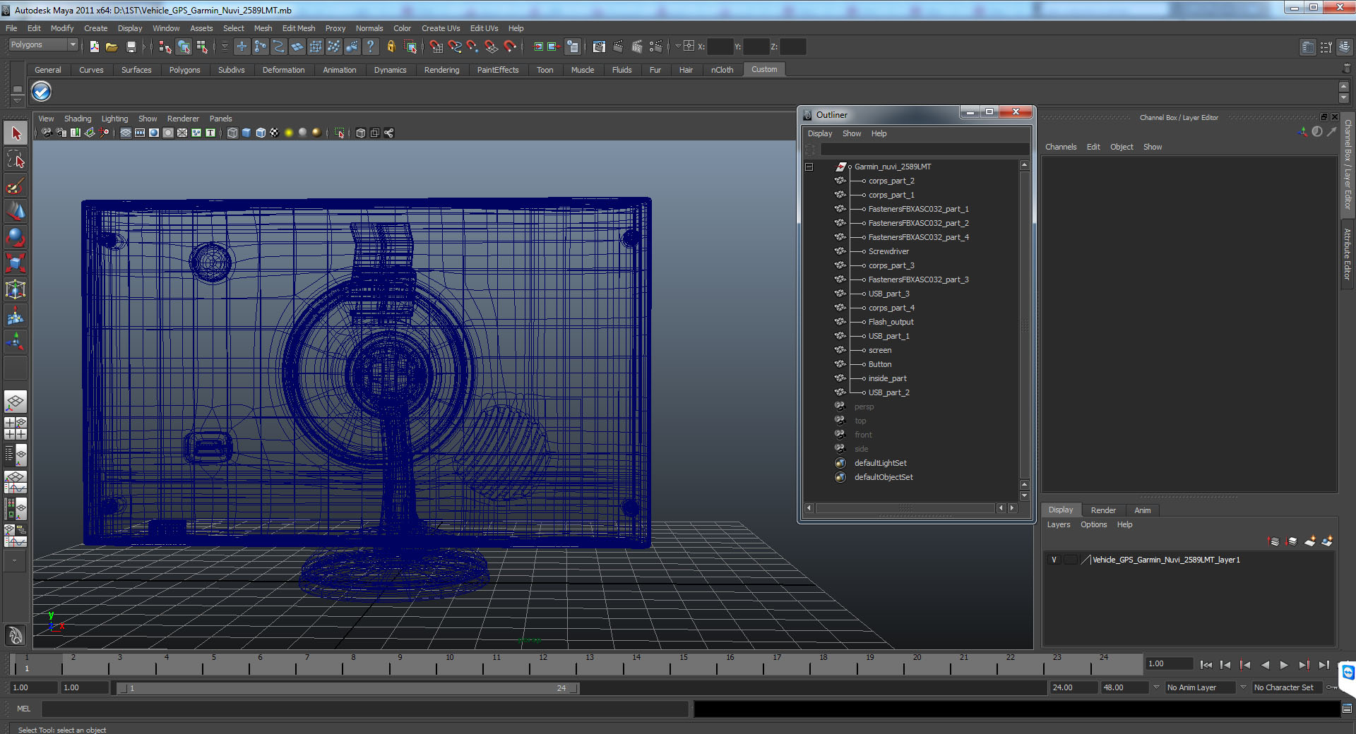
Task: Click the wireframe cube shading icon
Action: 232,133
